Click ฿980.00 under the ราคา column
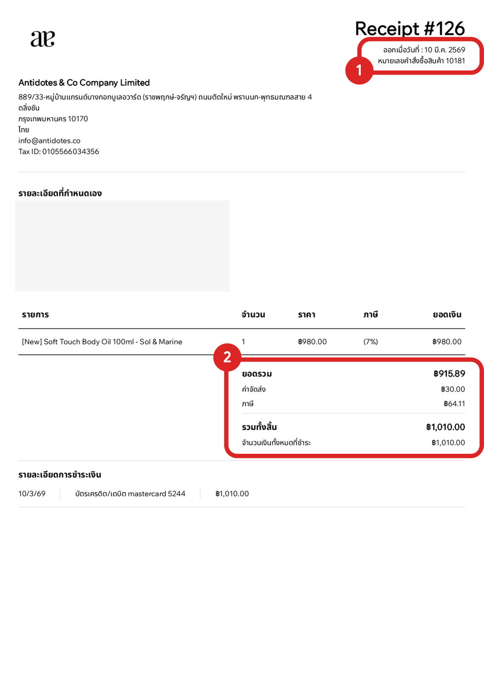The width and height of the screenshot is (484, 684). [312, 342]
